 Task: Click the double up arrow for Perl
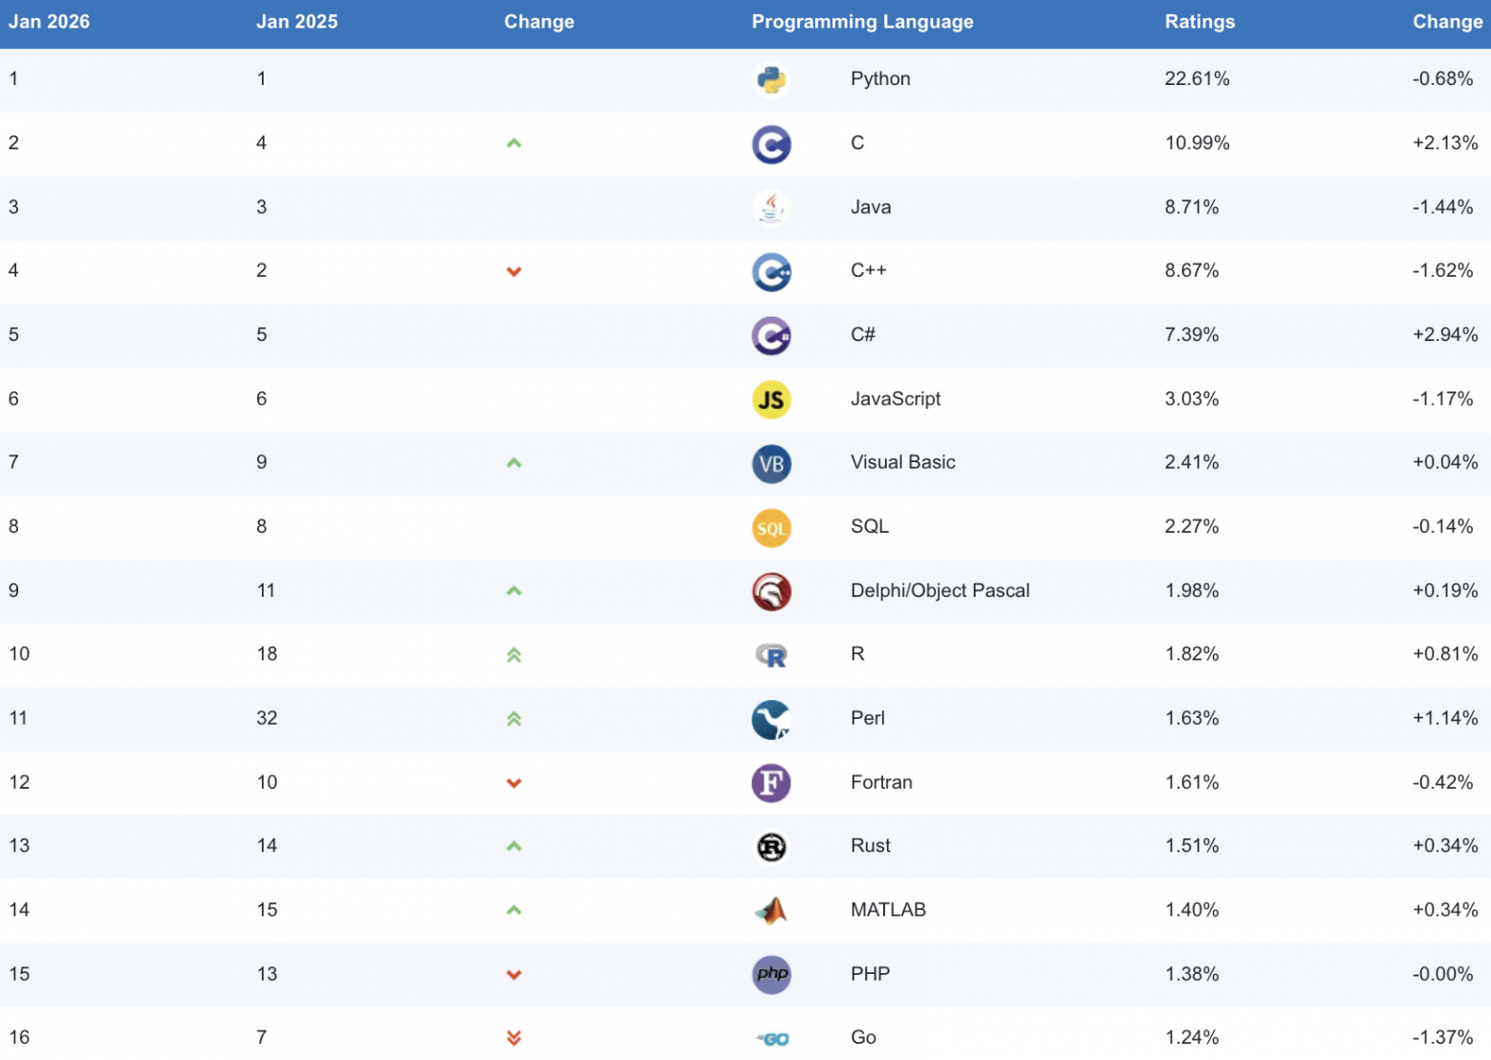tap(514, 719)
